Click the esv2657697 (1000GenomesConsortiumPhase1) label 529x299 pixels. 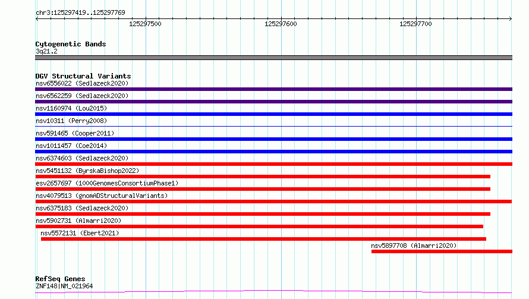107,183
